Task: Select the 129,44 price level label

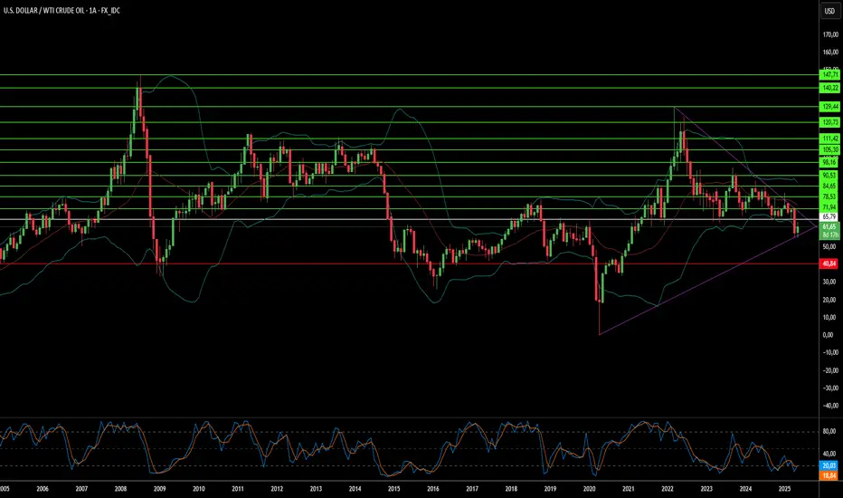Action: (829, 107)
